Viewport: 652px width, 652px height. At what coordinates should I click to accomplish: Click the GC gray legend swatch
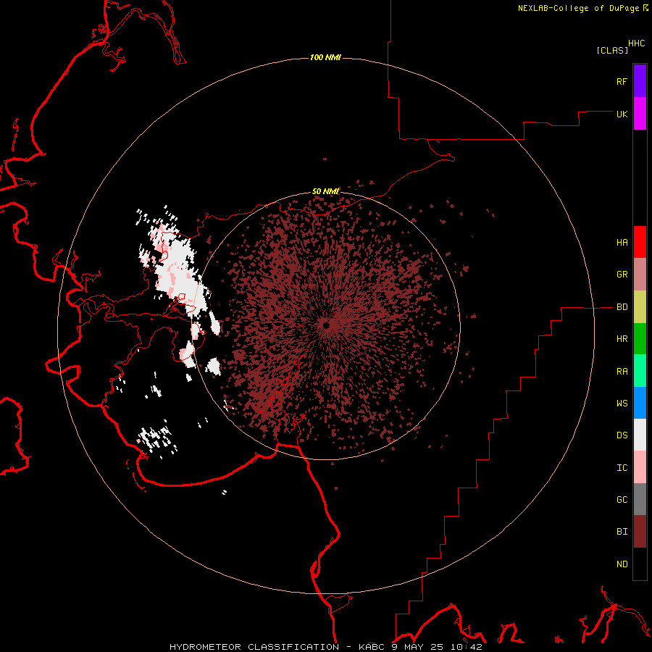click(640, 499)
